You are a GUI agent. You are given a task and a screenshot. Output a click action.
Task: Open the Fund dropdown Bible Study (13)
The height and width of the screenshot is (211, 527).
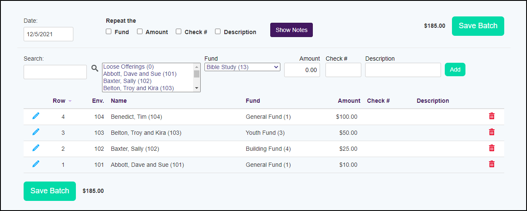pyautogui.click(x=242, y=67)
